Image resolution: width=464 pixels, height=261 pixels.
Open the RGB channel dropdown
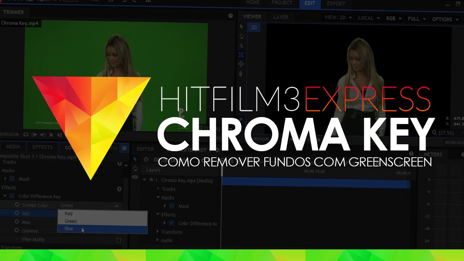394,18
